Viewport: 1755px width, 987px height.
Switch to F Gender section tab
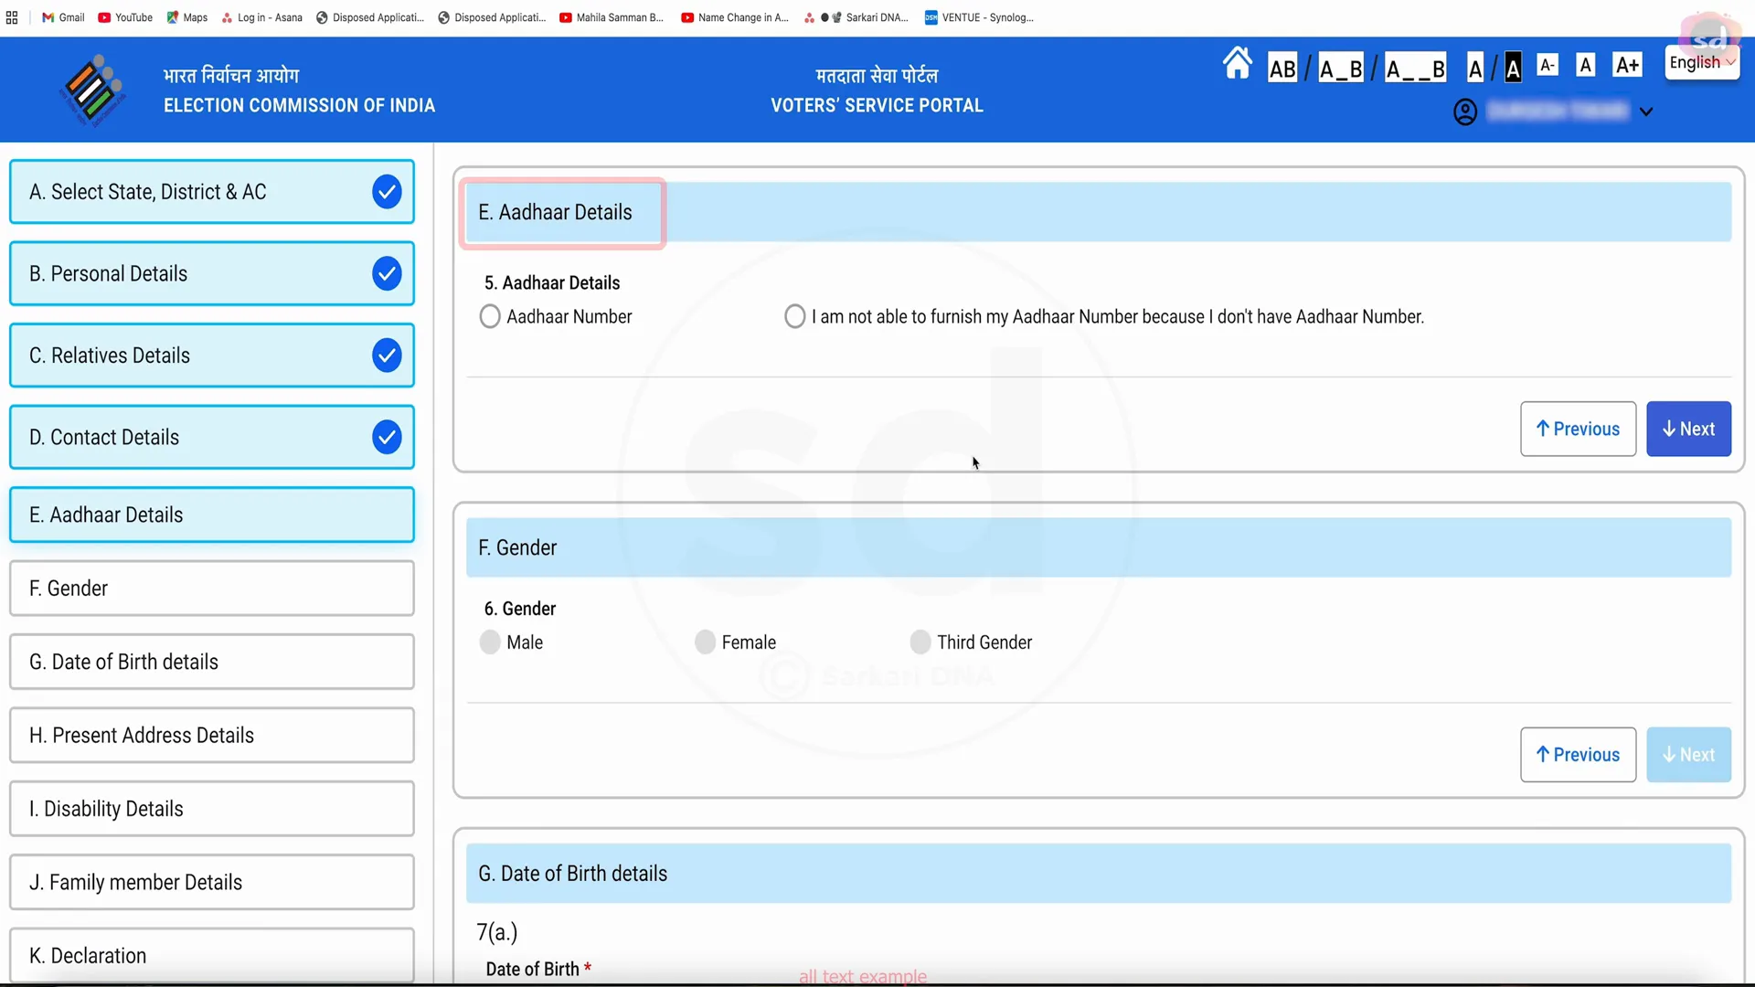[x=211, y=587]
